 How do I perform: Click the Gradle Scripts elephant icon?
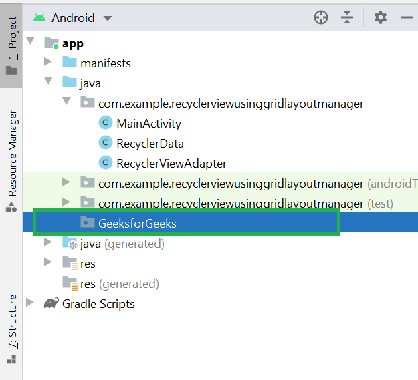(x=51, y=303)
